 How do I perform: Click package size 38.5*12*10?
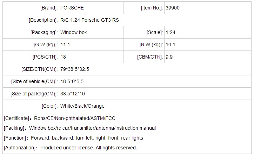(73, 94)
